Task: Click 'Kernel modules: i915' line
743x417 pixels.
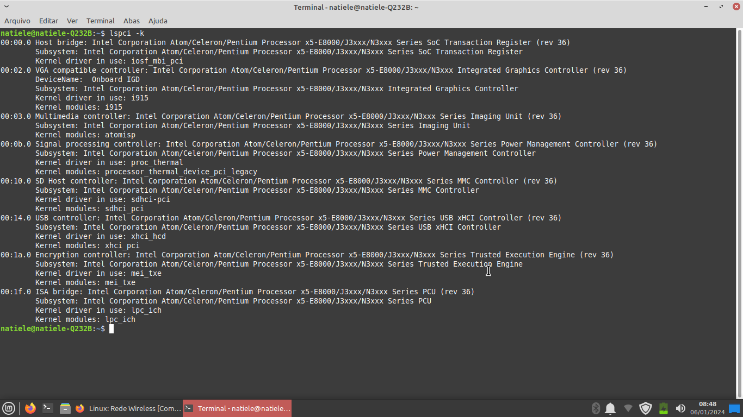Action: 79,107
